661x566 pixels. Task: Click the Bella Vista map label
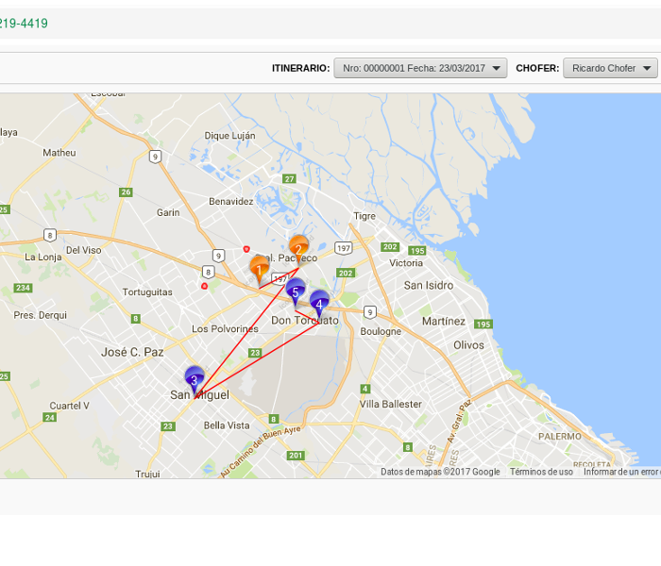[x=227, y=425]
